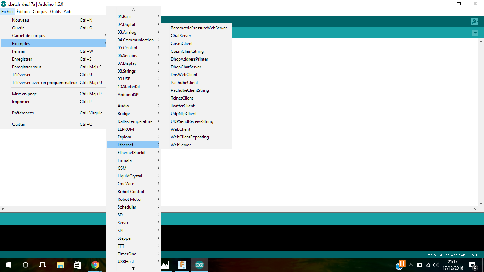484x272 pixels.
Task: Click the volume icon in system tray
Action: click(x=436, y=265)
